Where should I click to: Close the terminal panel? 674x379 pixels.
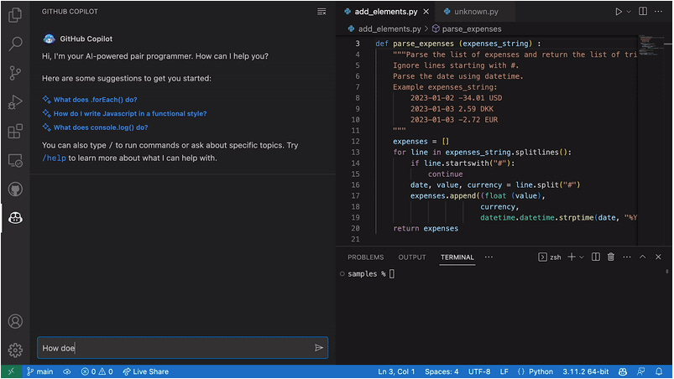pos(658,257)
